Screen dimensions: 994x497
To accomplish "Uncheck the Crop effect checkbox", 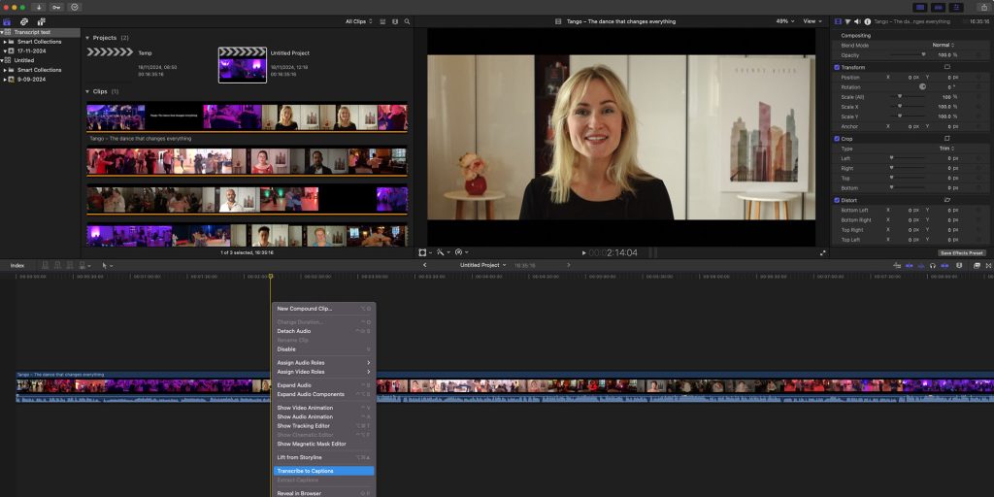I will click(837, 139).
